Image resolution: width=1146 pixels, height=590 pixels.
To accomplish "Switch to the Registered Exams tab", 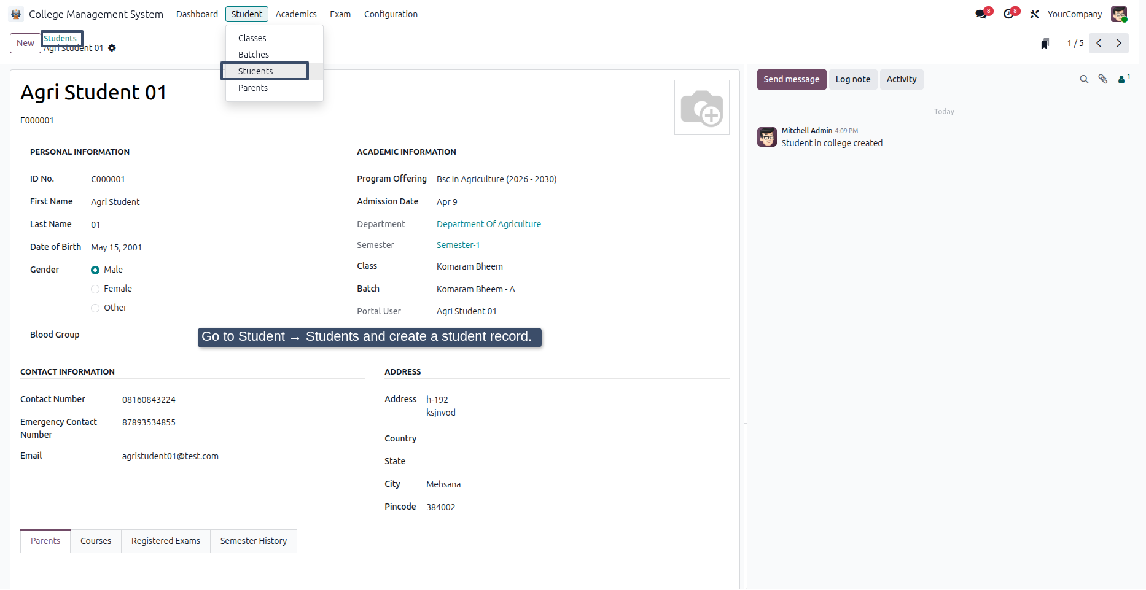I will point(166,541).
